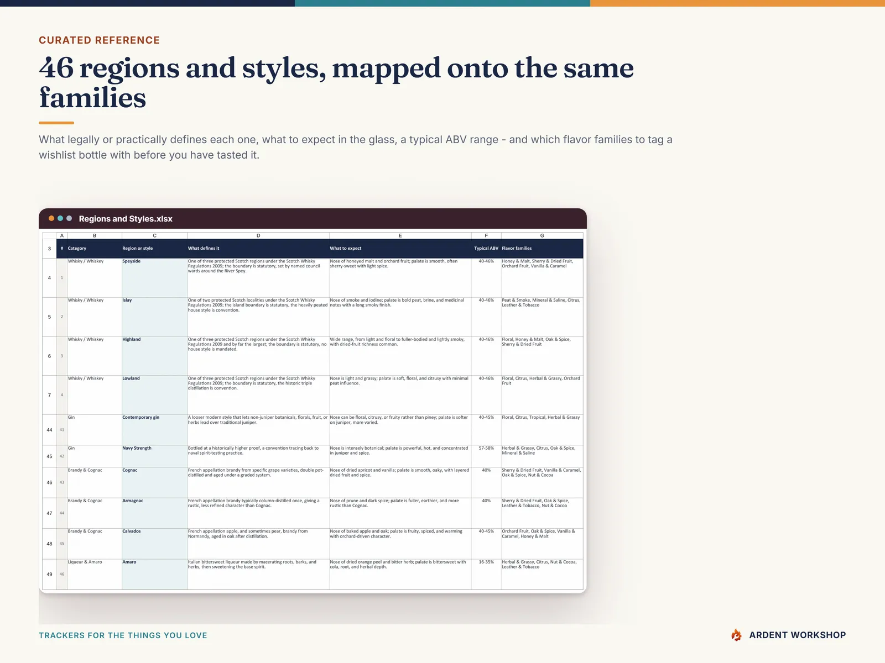The width and height of the screenshot is (885, 663).
Task: Click the 57-58% ABV cell
Action: pyautogui.click(x=486, y=456)
